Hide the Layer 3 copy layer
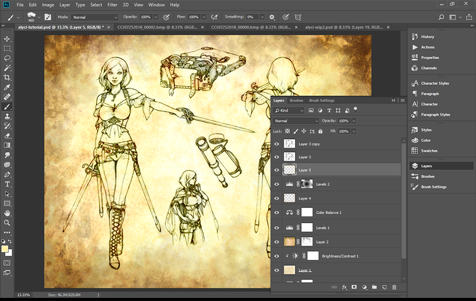 click(x=277, y=144)
